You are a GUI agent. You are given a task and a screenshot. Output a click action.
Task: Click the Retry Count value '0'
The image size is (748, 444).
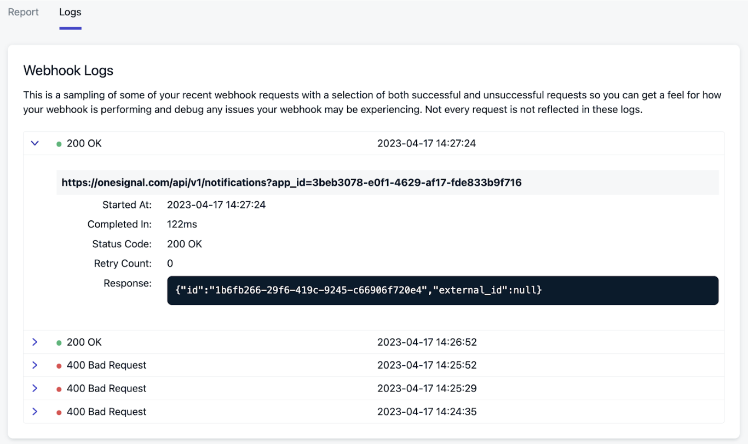tap(170, 264)
